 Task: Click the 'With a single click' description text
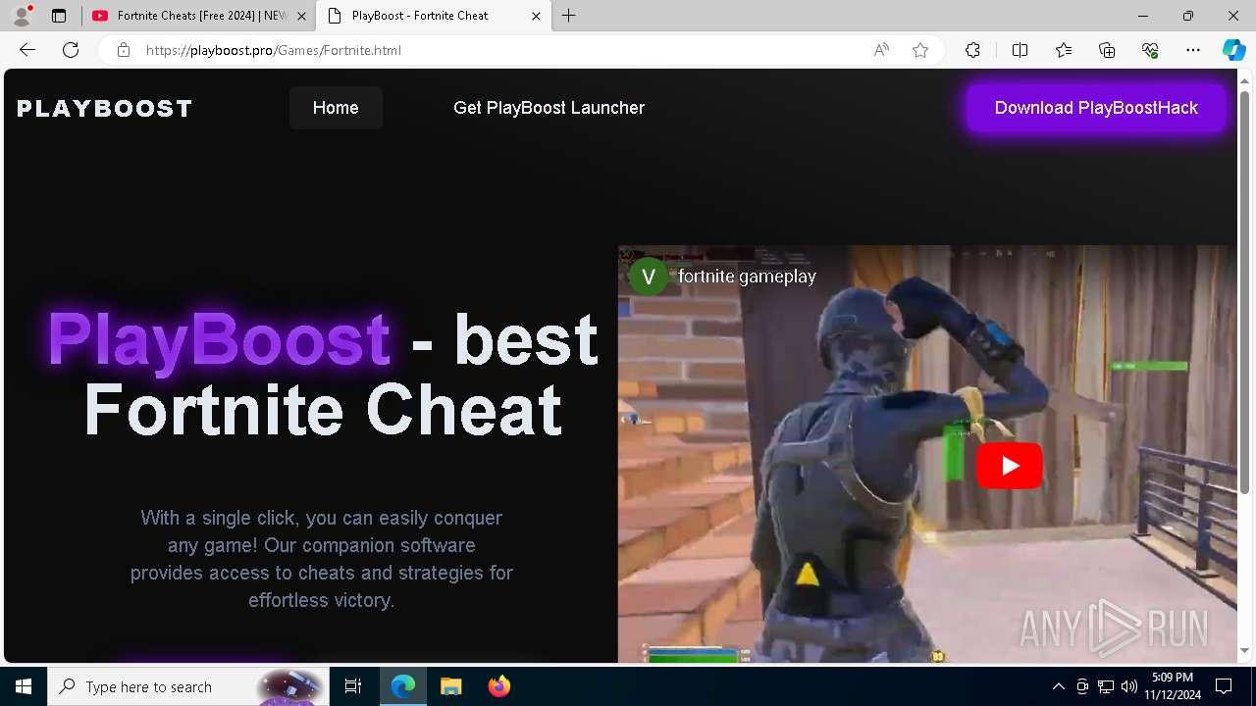tap(322, 559)
